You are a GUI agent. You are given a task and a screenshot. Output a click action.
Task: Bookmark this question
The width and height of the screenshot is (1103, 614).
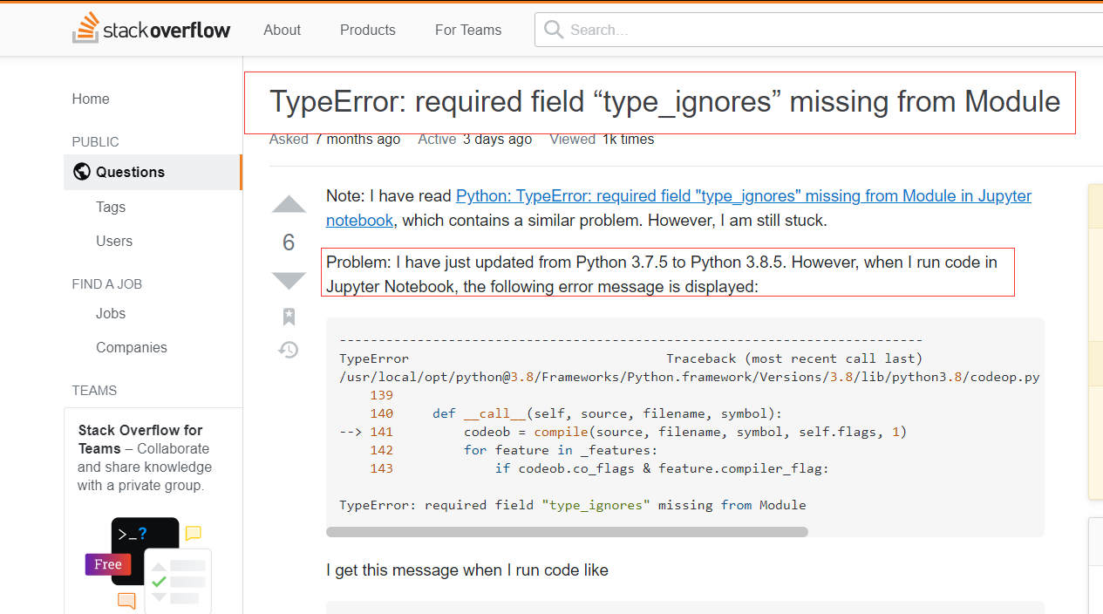(289, 317)
